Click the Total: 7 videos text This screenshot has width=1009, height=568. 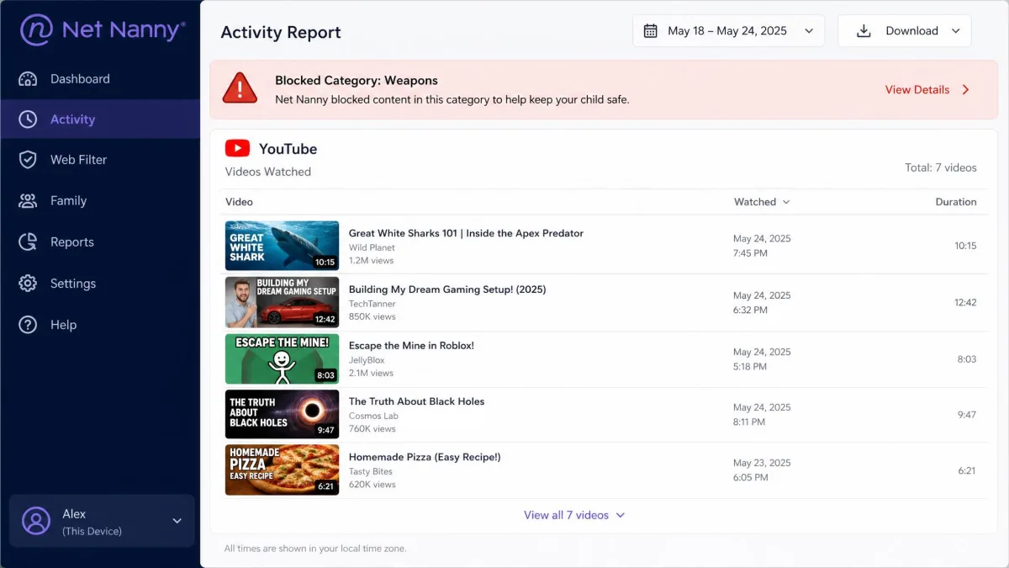(x=941, y=167)
